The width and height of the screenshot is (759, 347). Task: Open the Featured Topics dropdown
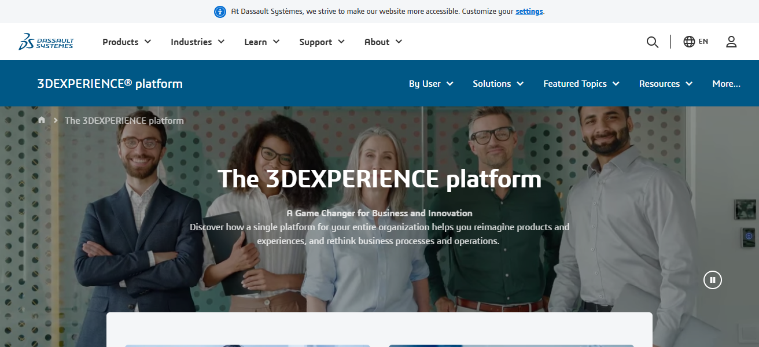pyautogui.click(x=581, y=83)
